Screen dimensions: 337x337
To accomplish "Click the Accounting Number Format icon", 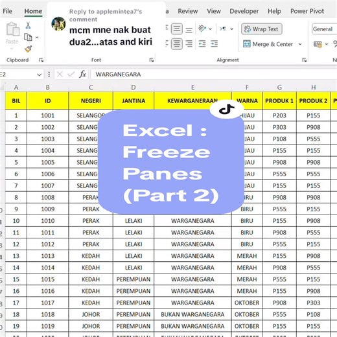I will pos(318,44).
